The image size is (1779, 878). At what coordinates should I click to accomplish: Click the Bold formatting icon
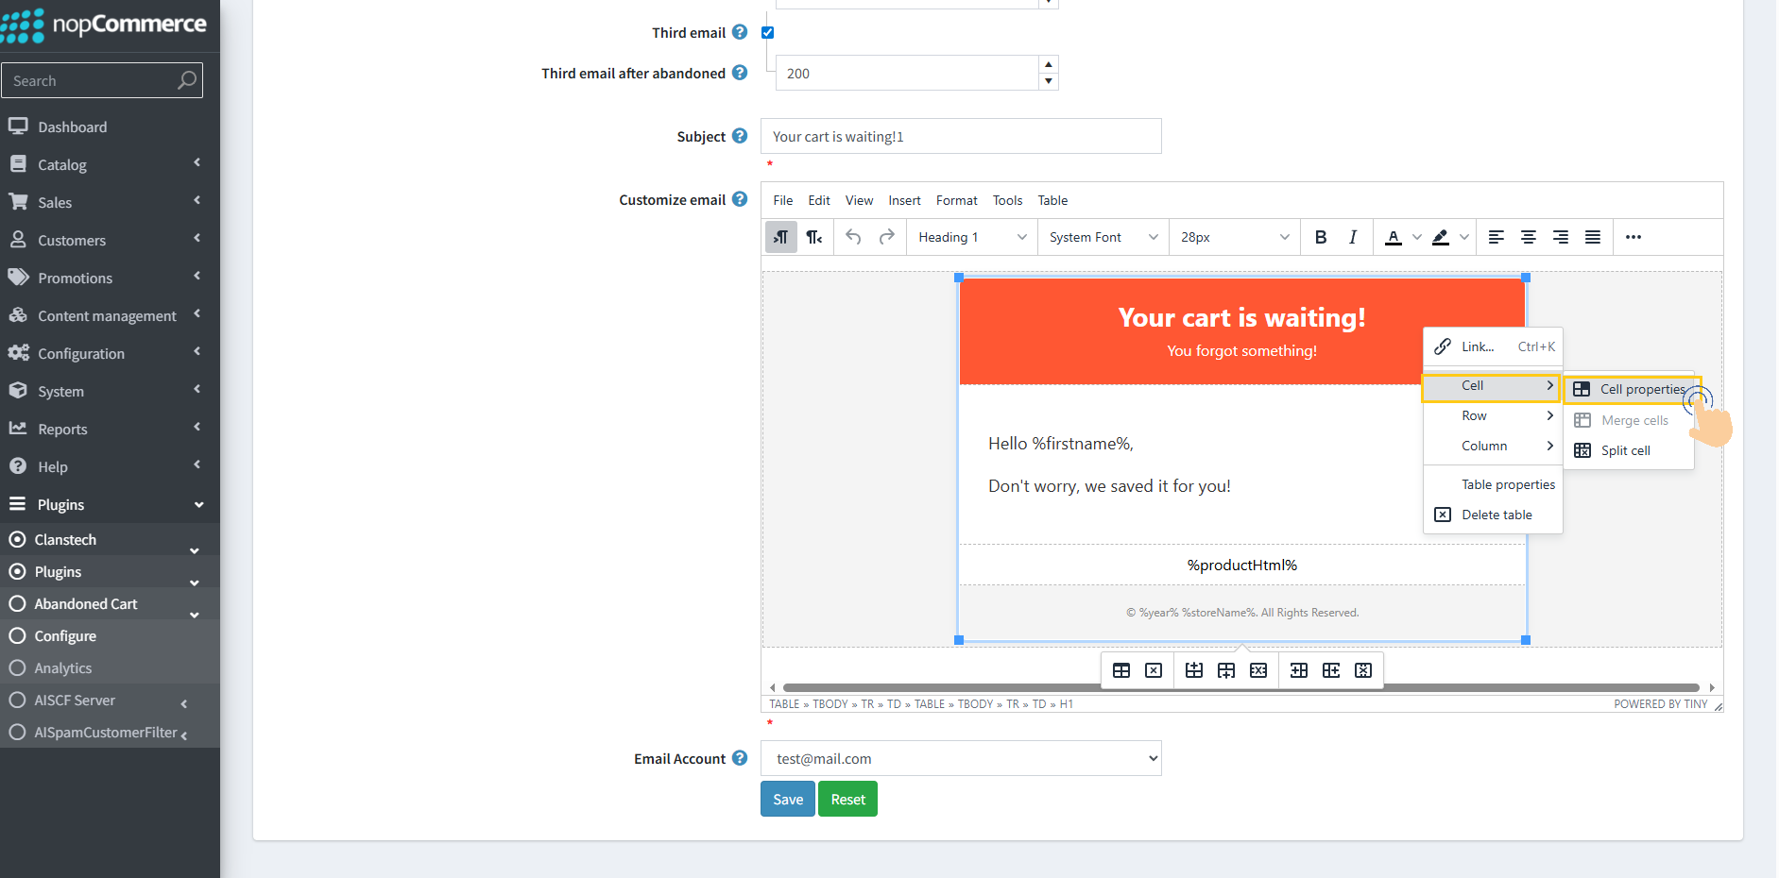coord(1320,237)
